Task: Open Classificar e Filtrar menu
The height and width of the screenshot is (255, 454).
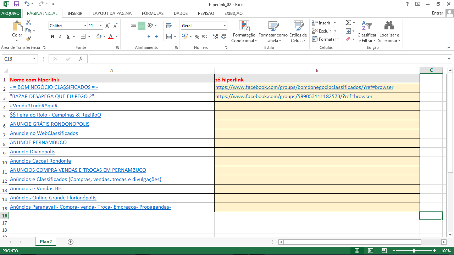Action: [367, 32]
